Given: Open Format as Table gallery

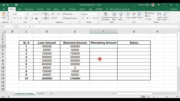Looking at the screenshot, I should click(114, 16).
